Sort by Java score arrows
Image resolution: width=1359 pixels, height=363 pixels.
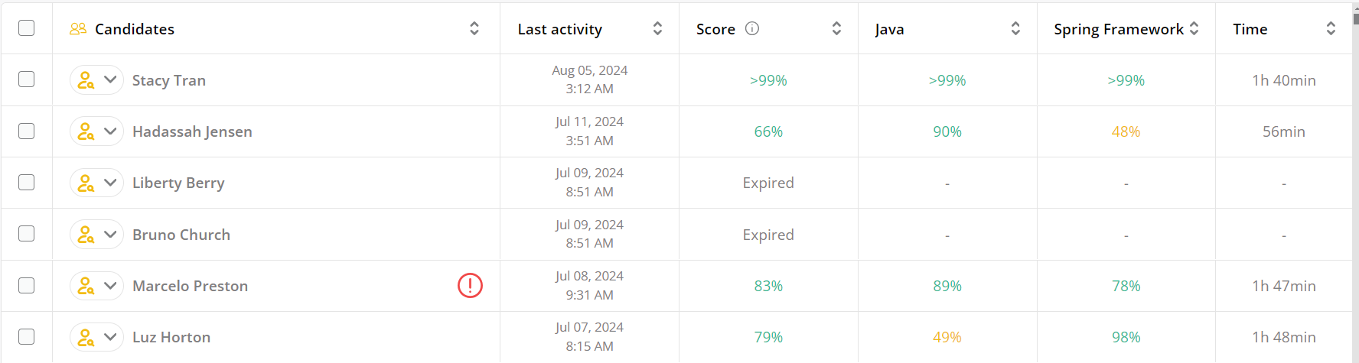pyautogui.click(x=1015, y=28)
